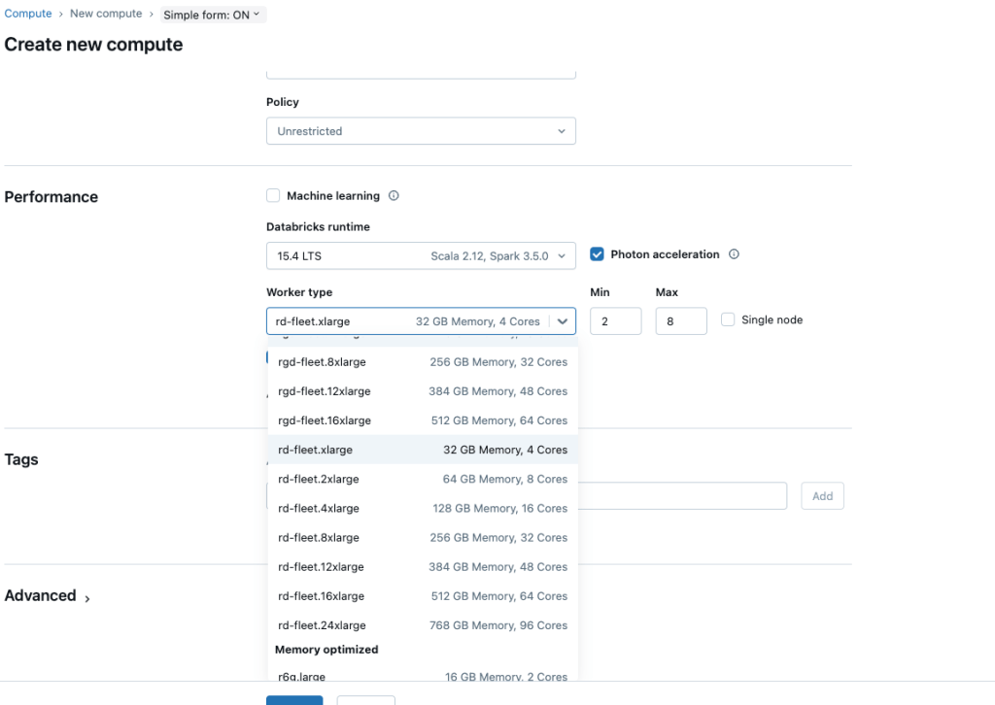Collapse the Worker type dropdown chevron
The image size is (995, 705).
[563, 321]
